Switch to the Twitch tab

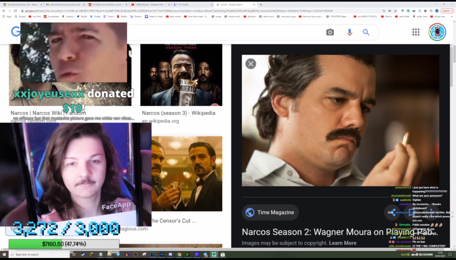pyautogui.click(x=193, y=5)
